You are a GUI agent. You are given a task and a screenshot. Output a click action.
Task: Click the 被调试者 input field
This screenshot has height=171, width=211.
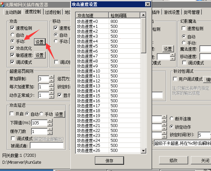tap(47, 145)
